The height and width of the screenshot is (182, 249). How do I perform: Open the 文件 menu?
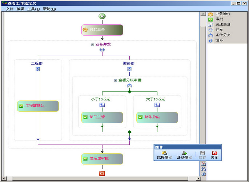pyautogui.click(x=9, y=9)
